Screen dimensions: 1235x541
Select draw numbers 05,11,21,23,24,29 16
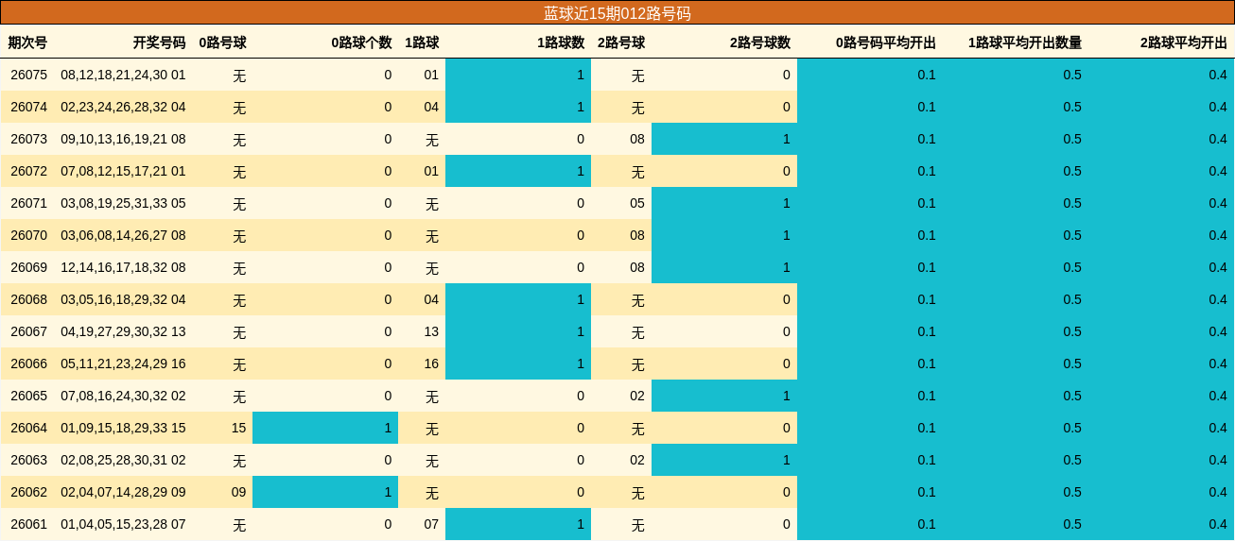click(x=123, y=363)
